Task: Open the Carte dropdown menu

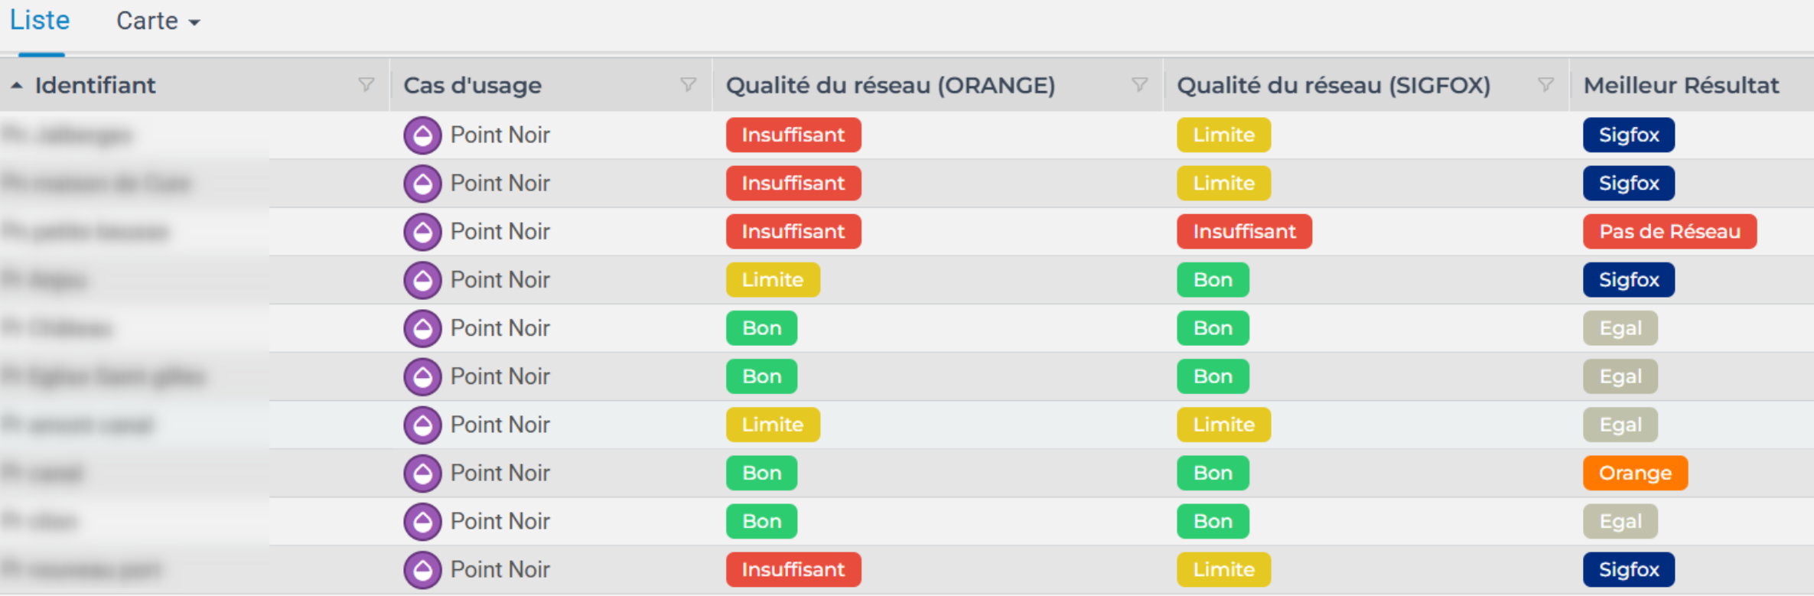Action: tap(158, 21)
